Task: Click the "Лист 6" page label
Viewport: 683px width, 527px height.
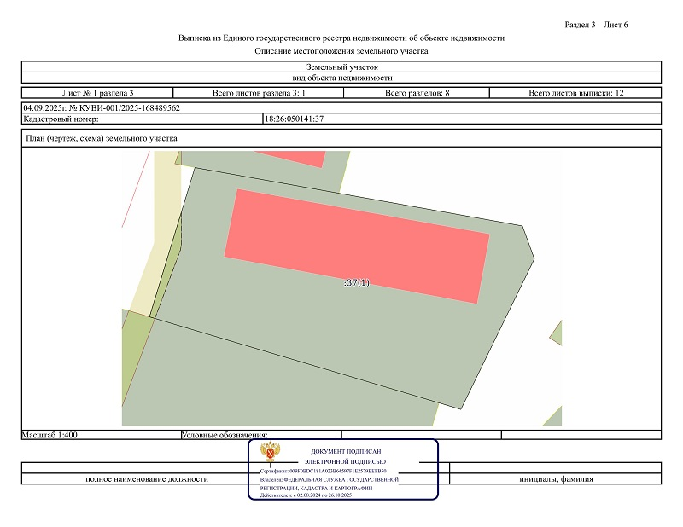Action: (x=616, y=24)
